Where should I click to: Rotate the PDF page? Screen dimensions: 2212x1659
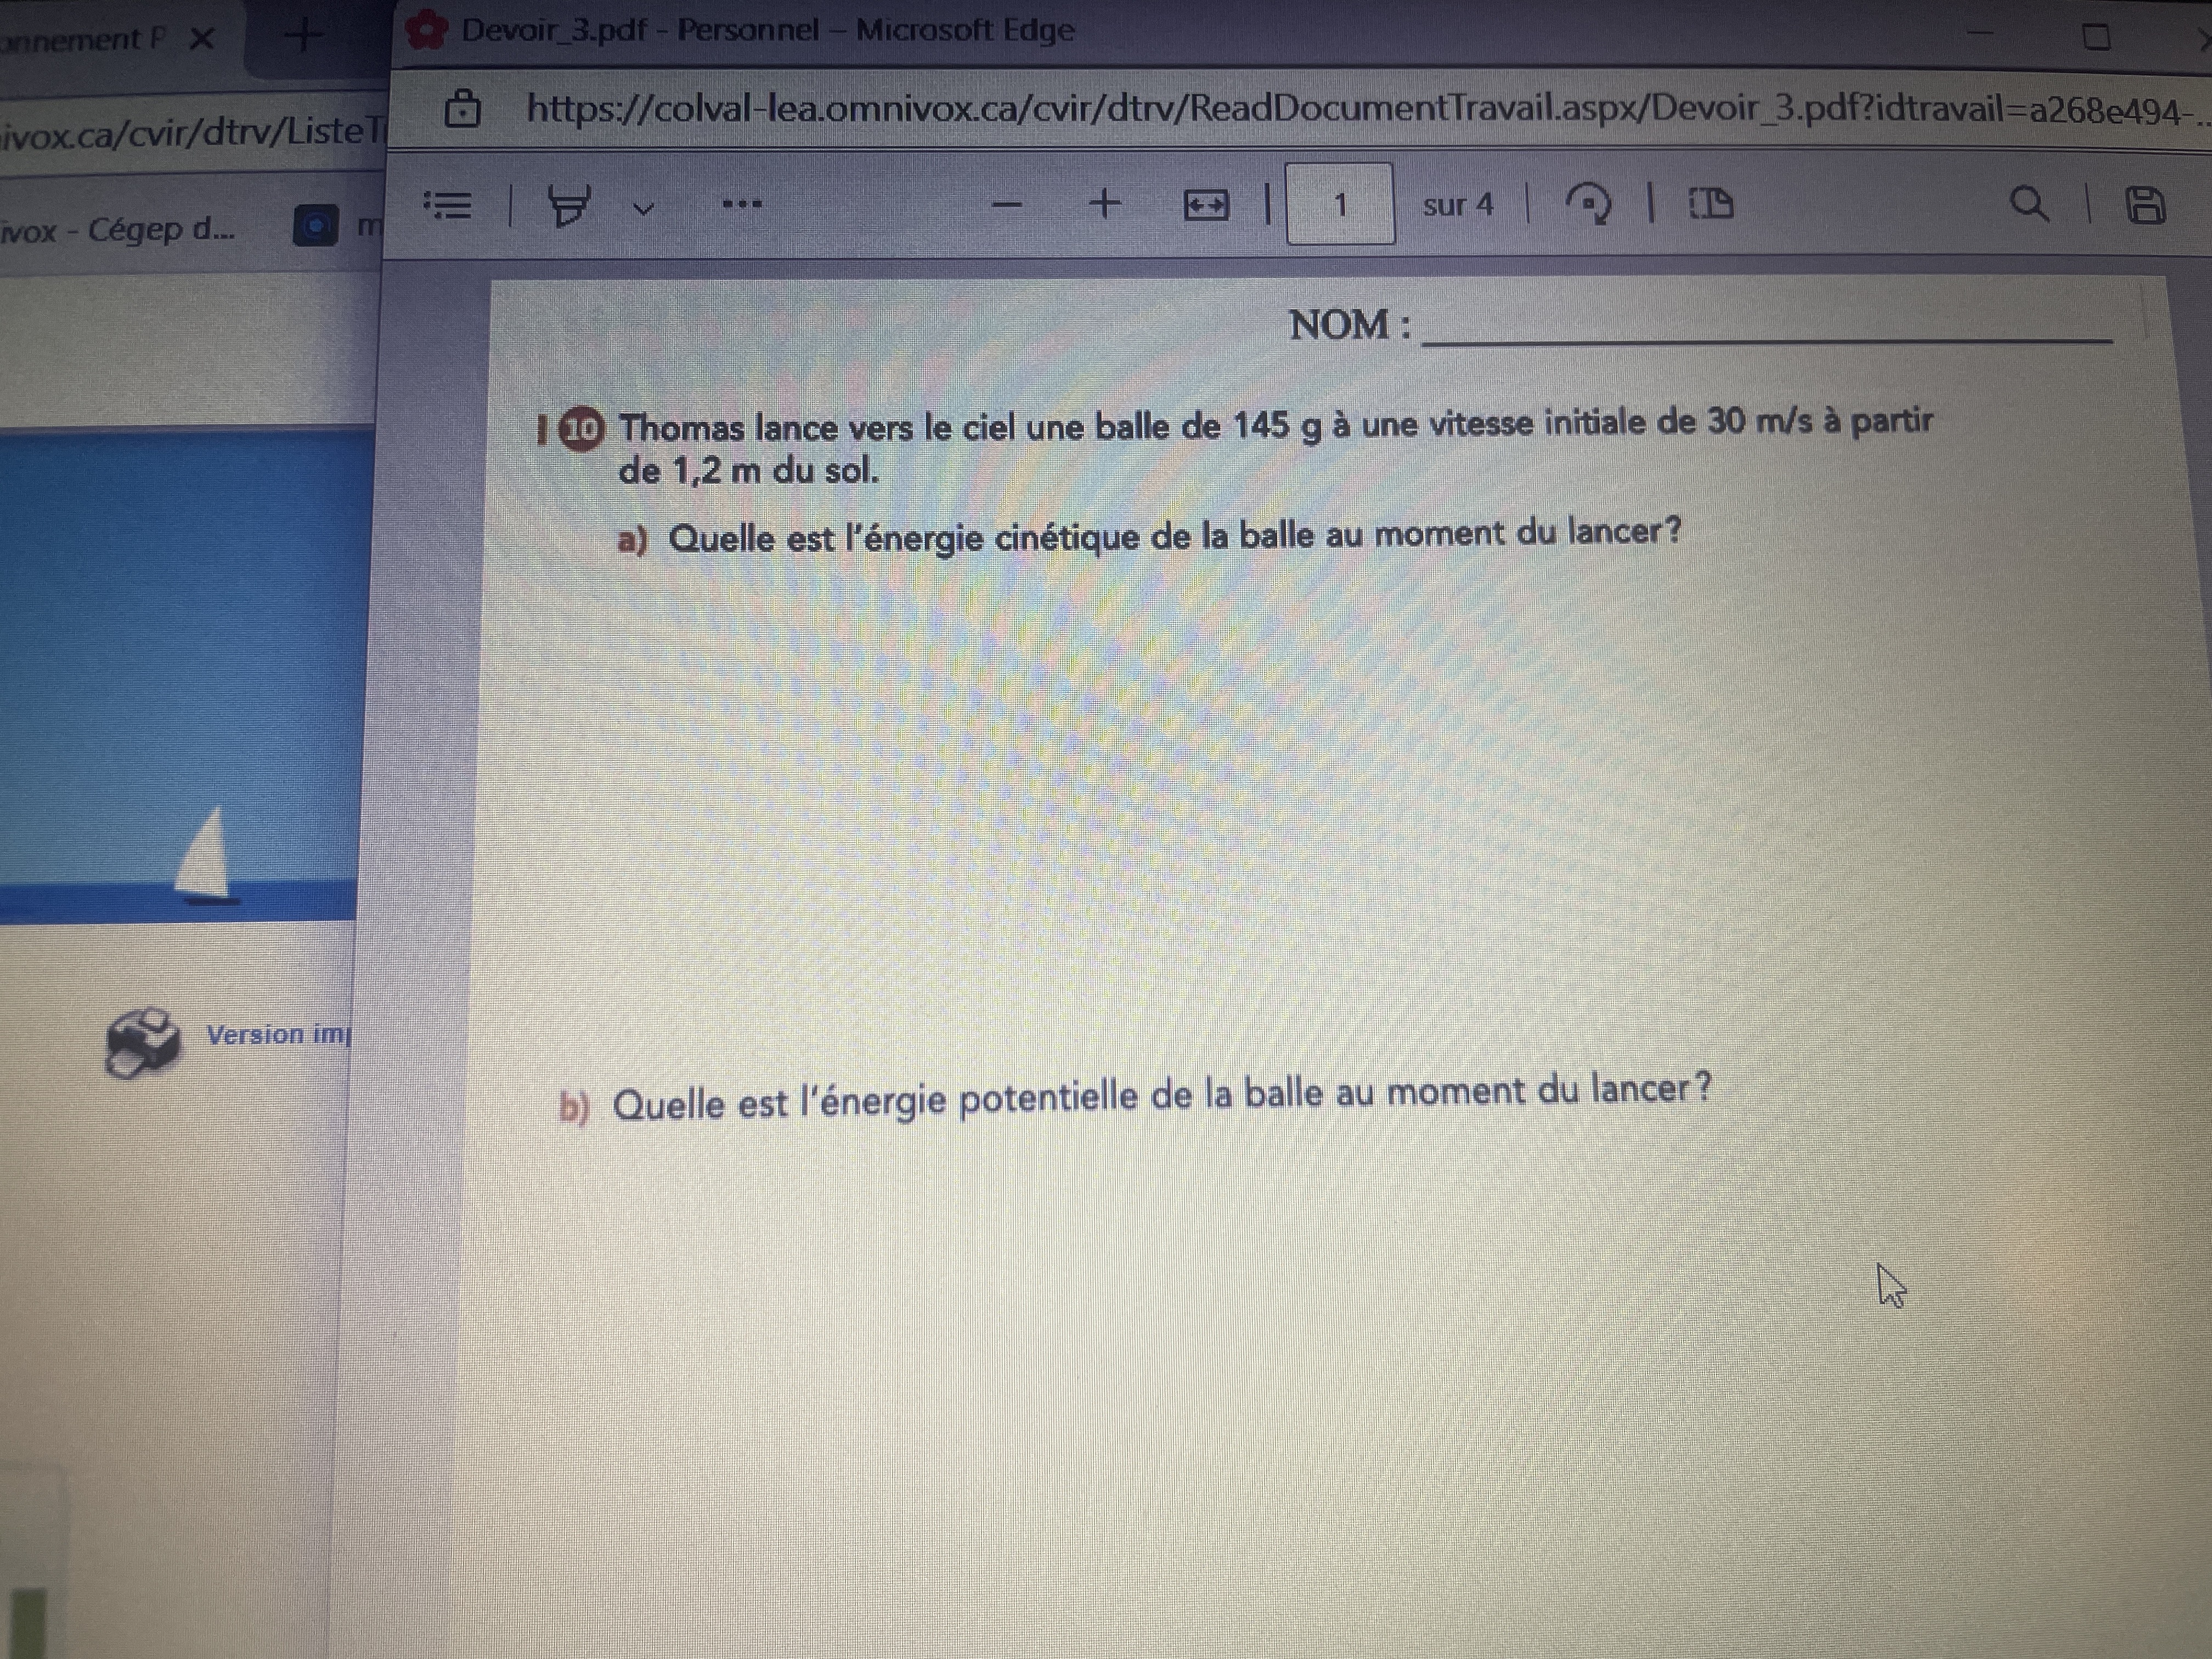pyautogui.click(x=1588, y=204)
